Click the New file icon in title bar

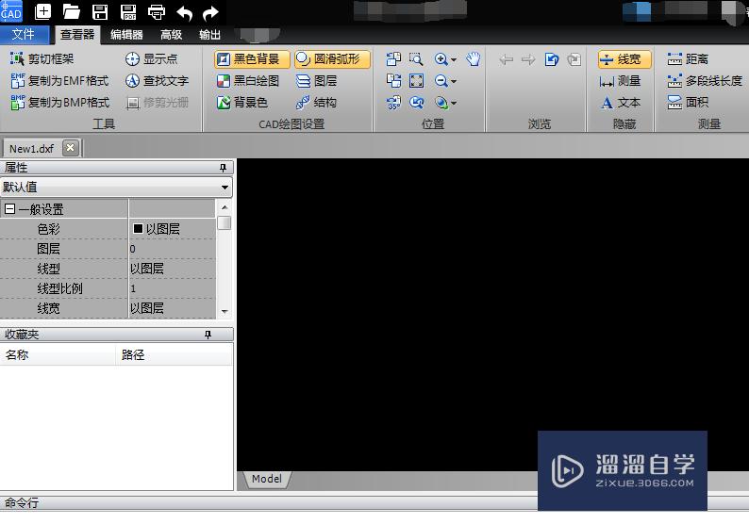43,11
